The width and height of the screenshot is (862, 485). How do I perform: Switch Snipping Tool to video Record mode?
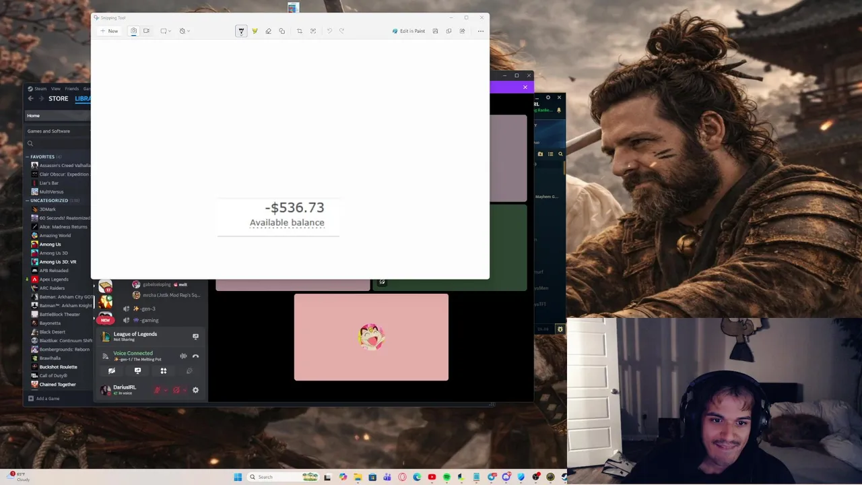(146, 31)
